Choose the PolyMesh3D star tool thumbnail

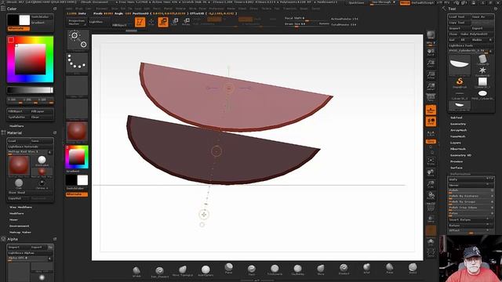coord(482,71)
